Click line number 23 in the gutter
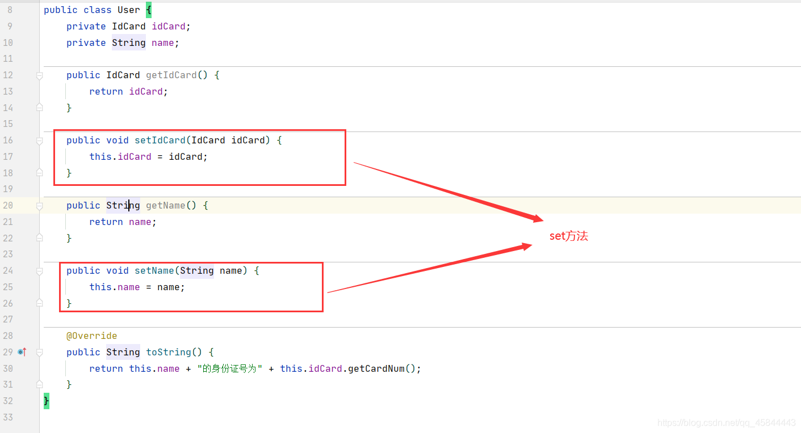 (7, 254)
